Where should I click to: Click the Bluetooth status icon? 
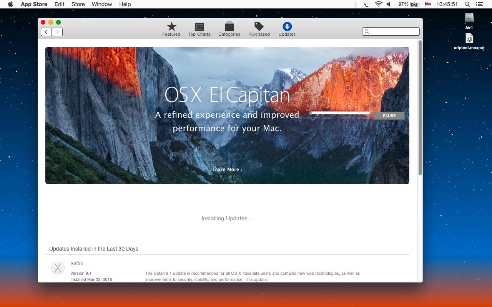[356, 4]
